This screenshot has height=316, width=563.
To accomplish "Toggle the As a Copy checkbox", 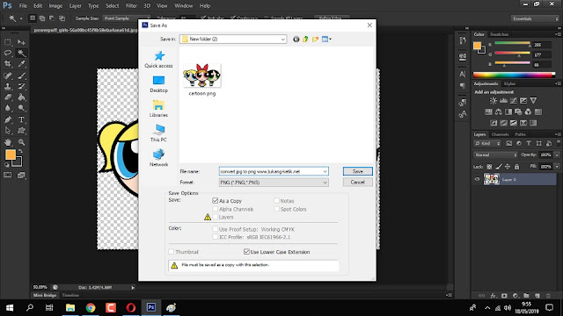I will (x=215, y=201).
